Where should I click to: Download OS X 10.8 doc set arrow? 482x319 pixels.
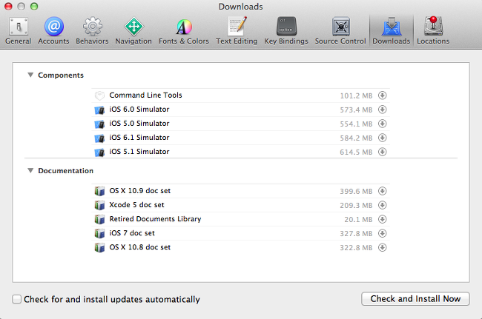click(x=383, y=247)
